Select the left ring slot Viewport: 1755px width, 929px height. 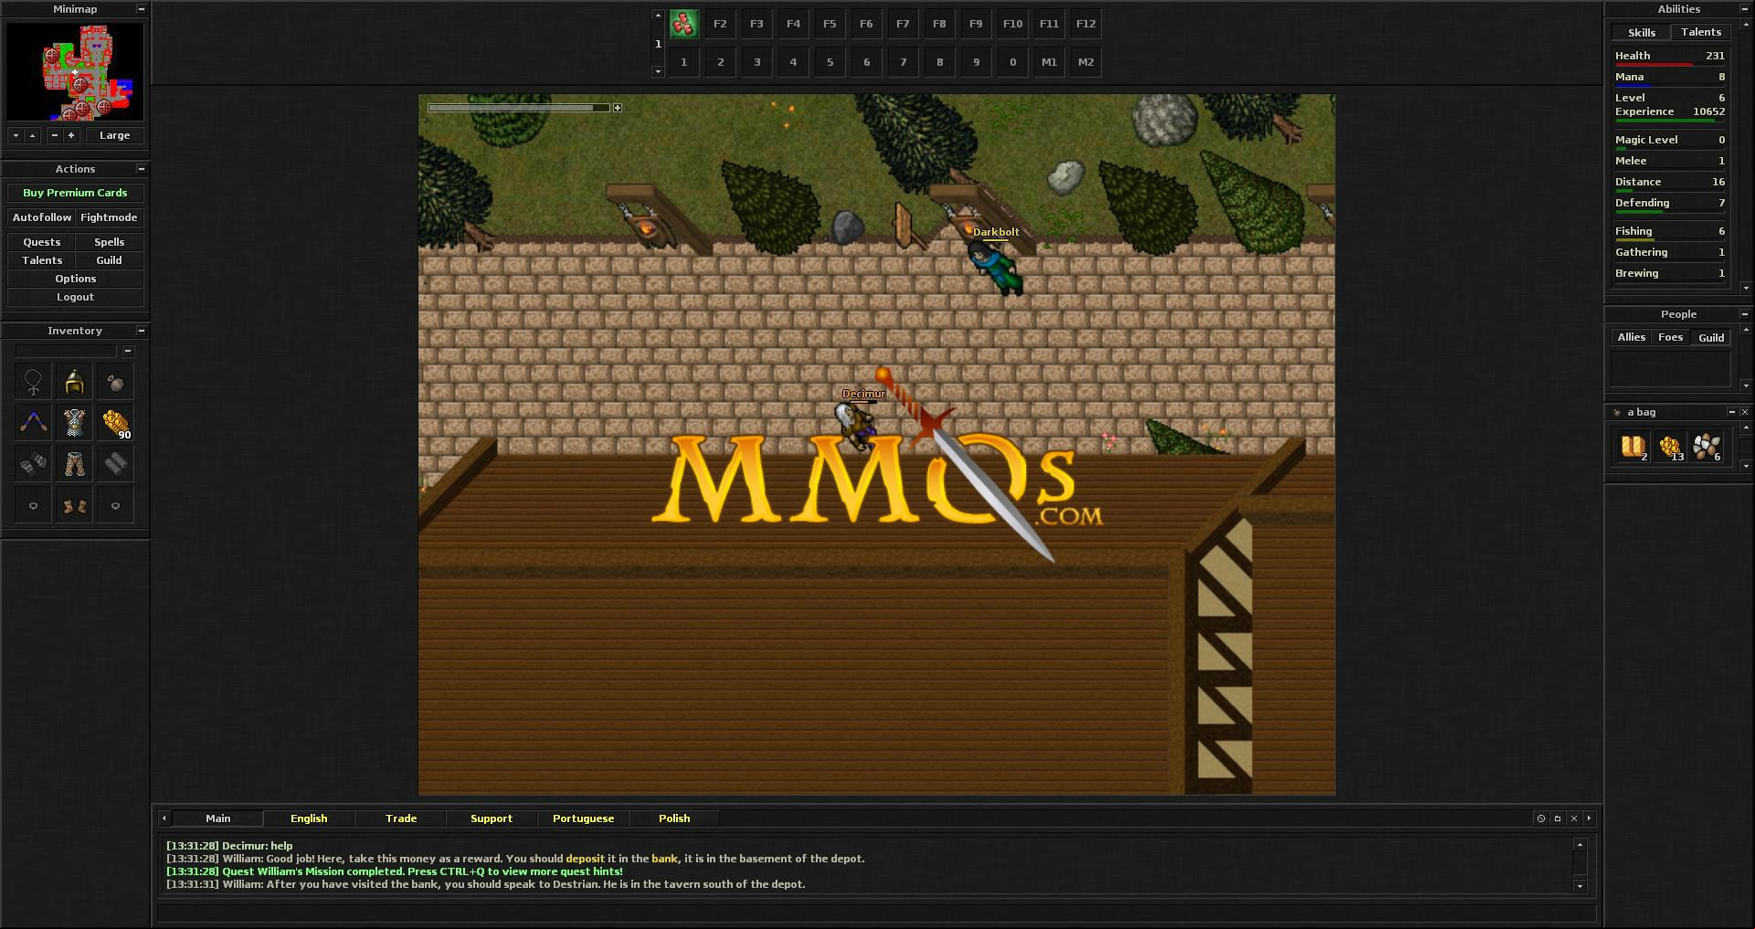(34, 505)
